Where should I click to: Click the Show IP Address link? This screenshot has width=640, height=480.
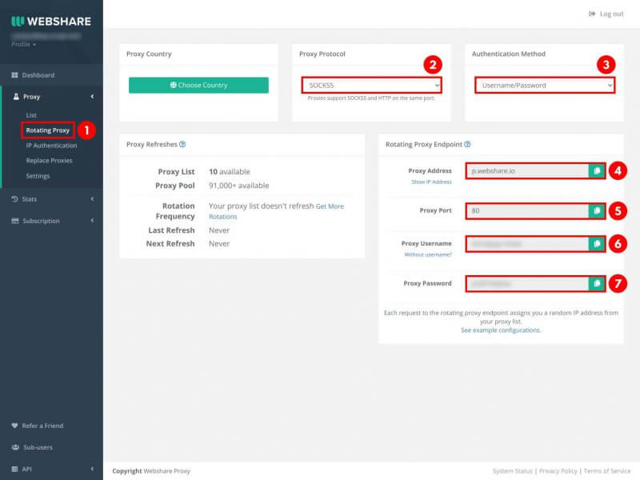431,182
